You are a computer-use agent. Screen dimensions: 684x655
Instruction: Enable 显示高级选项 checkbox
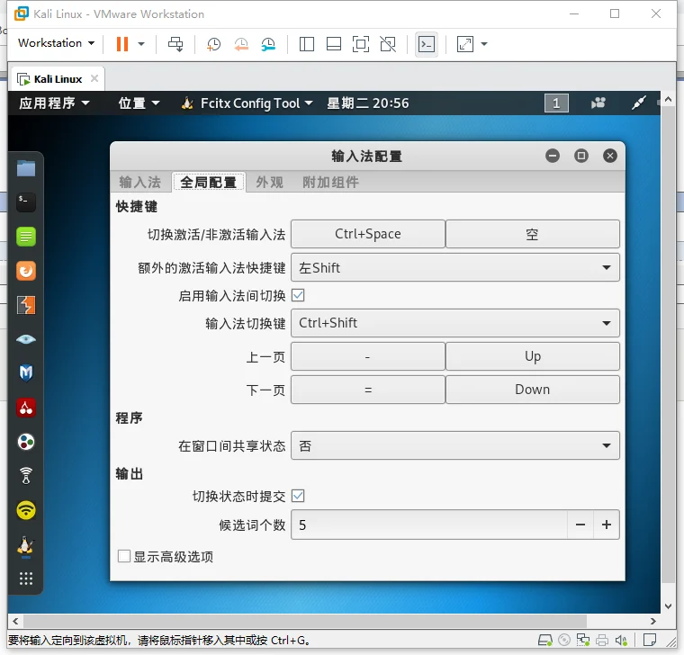point(124,556)
